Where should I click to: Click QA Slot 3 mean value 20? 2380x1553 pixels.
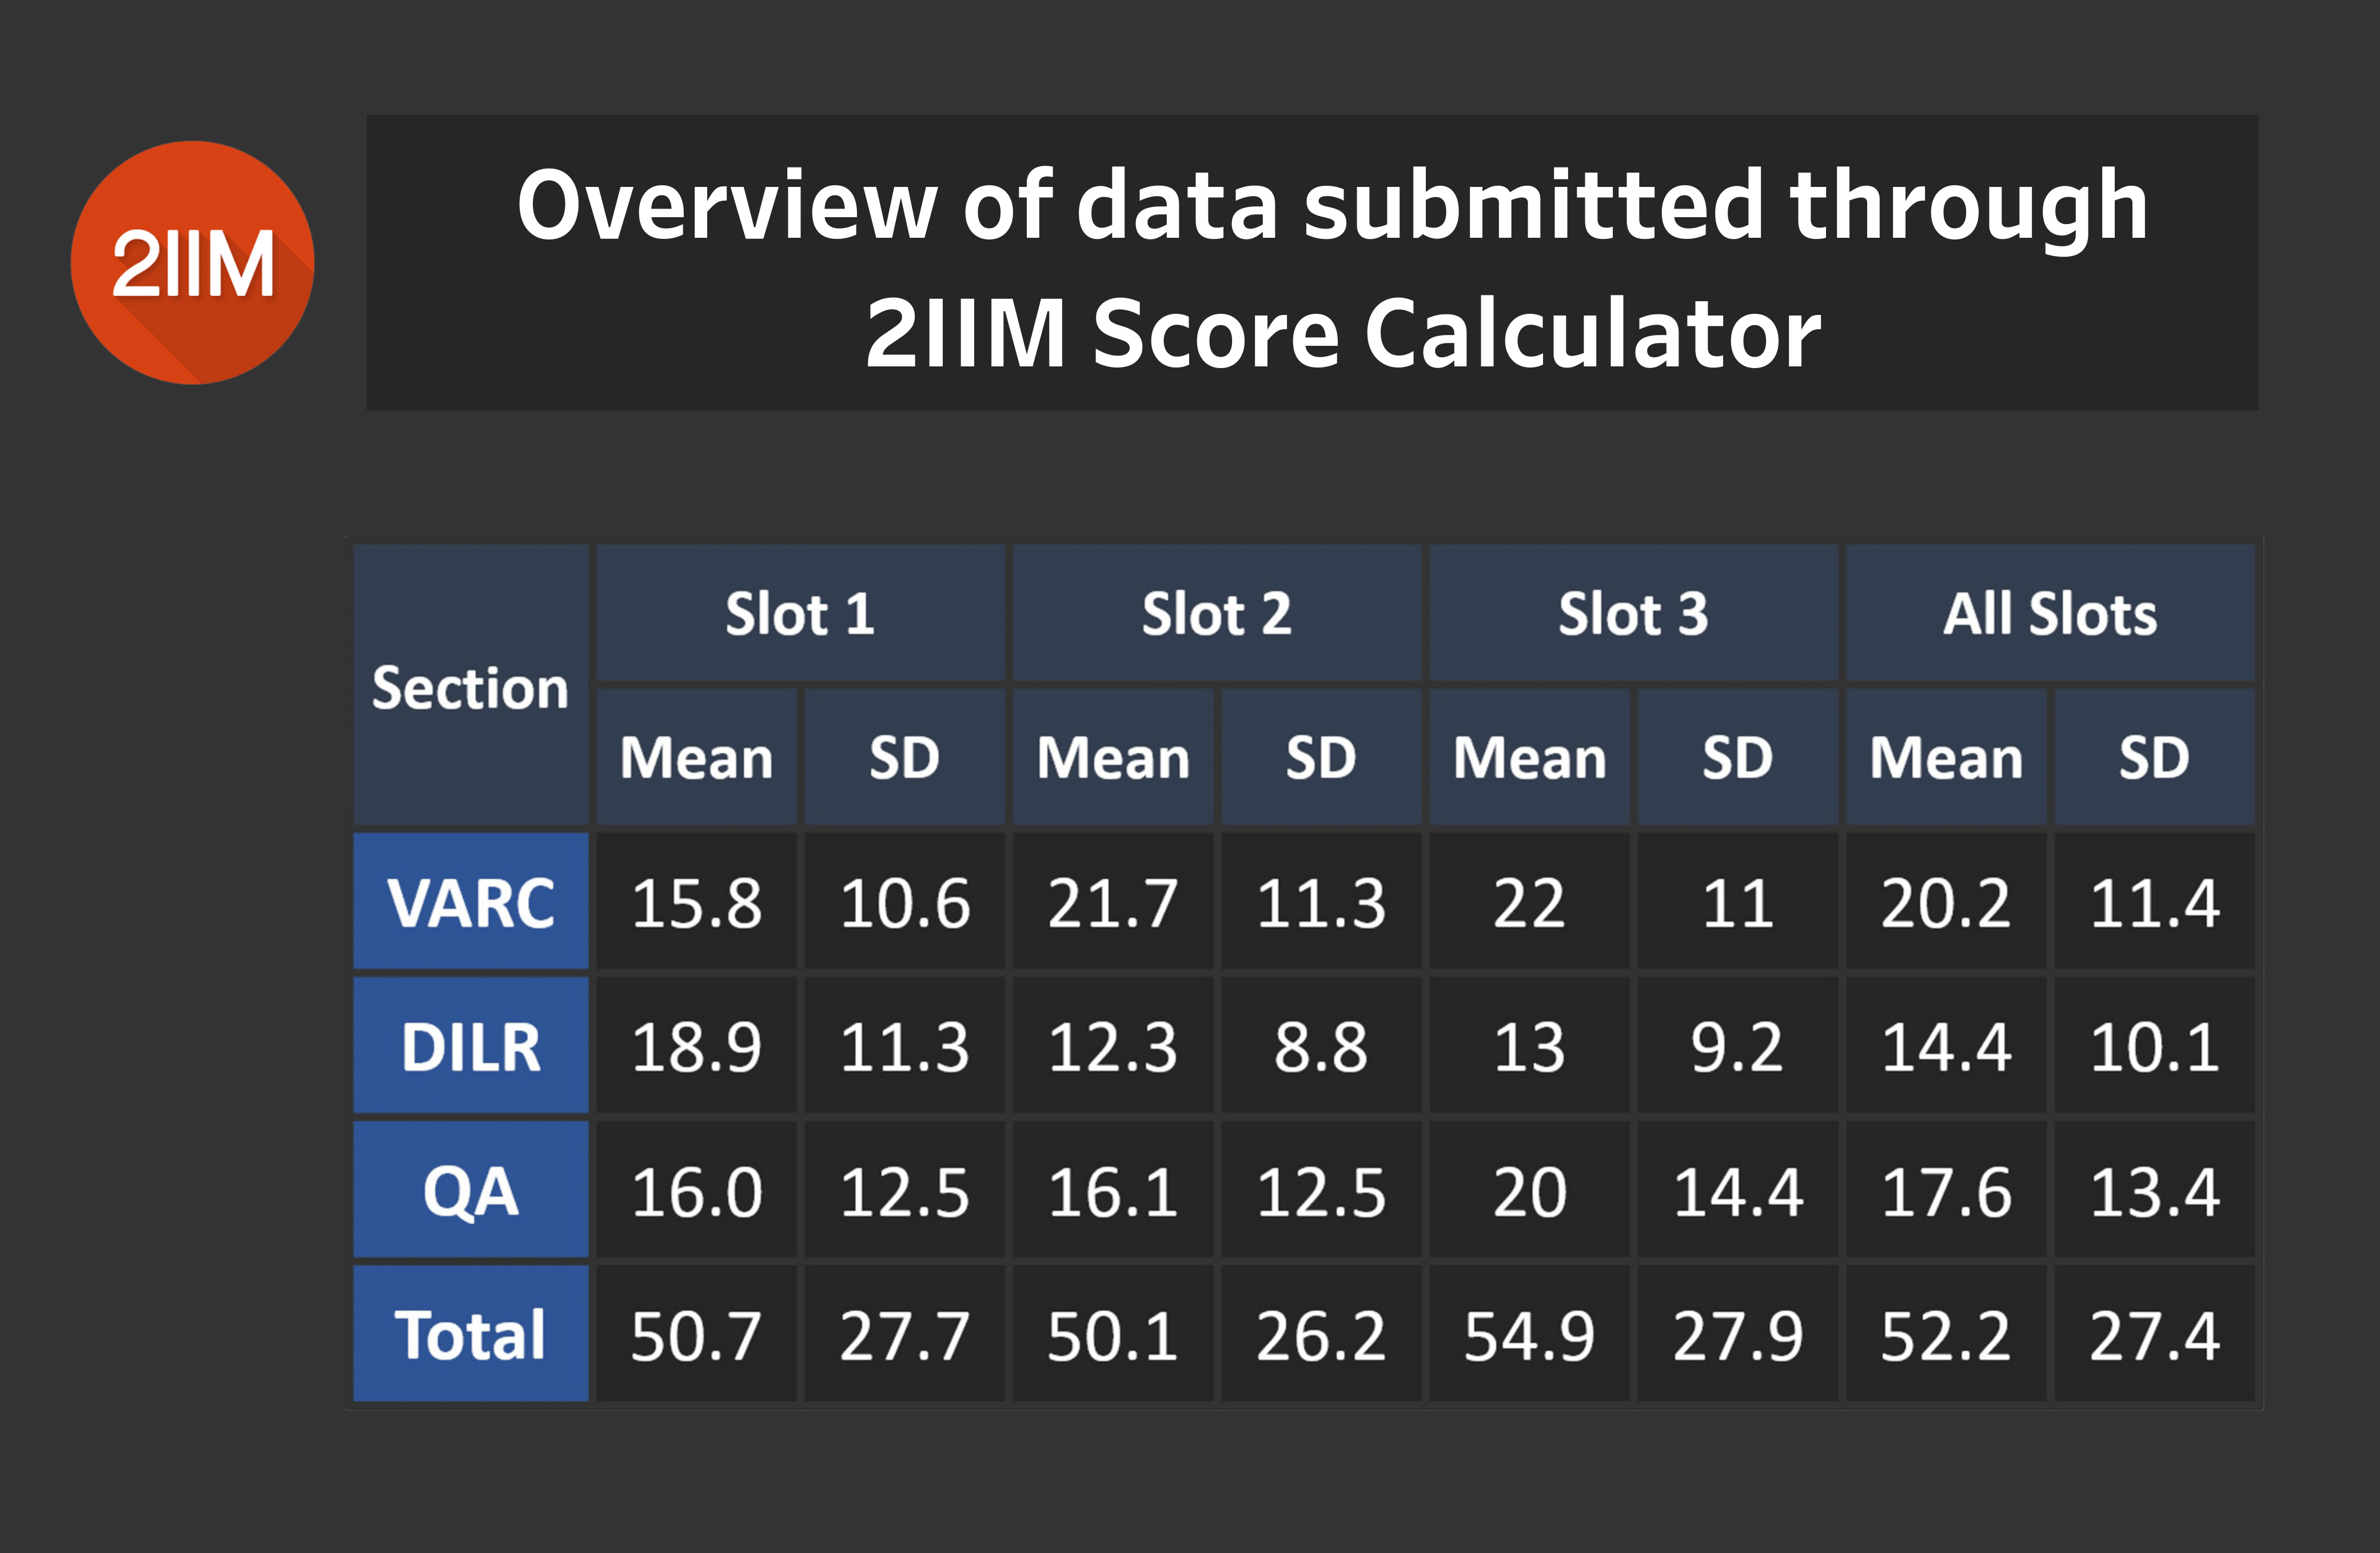[x=1529, y=1191]
